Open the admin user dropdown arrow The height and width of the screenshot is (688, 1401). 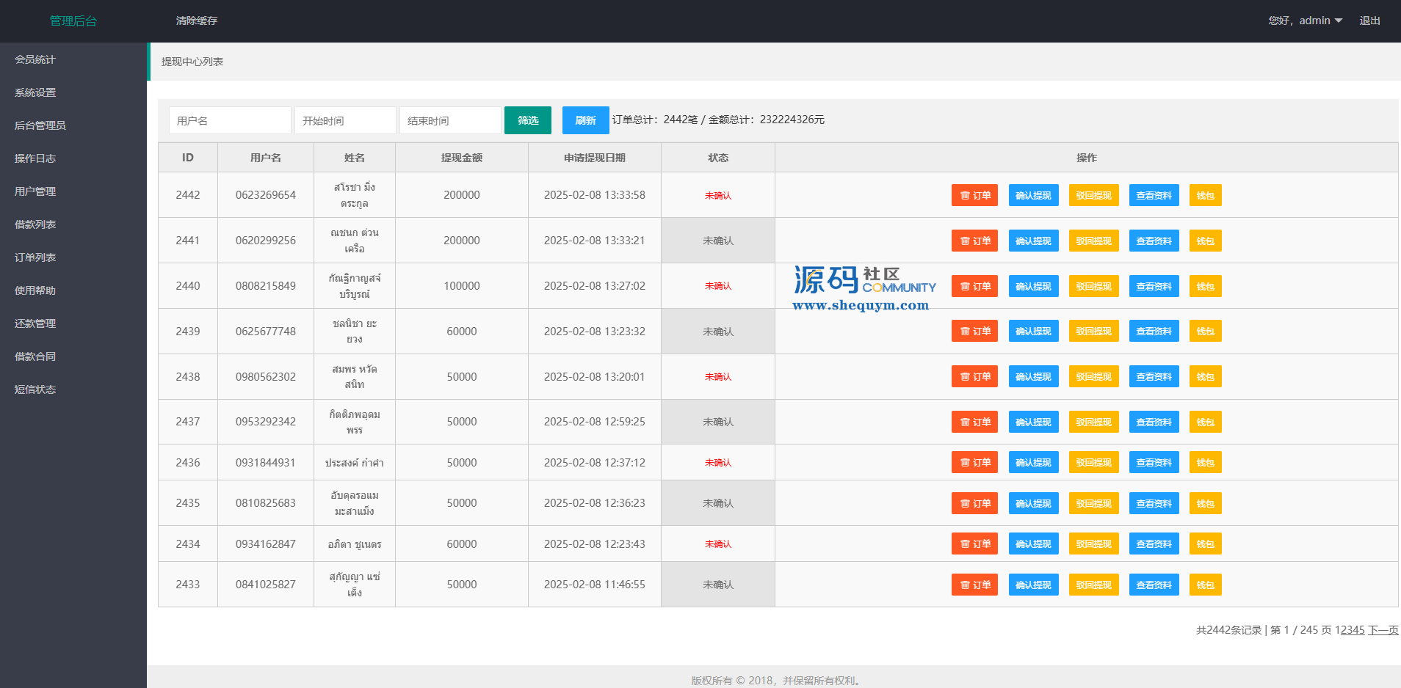pos(1339,21)
